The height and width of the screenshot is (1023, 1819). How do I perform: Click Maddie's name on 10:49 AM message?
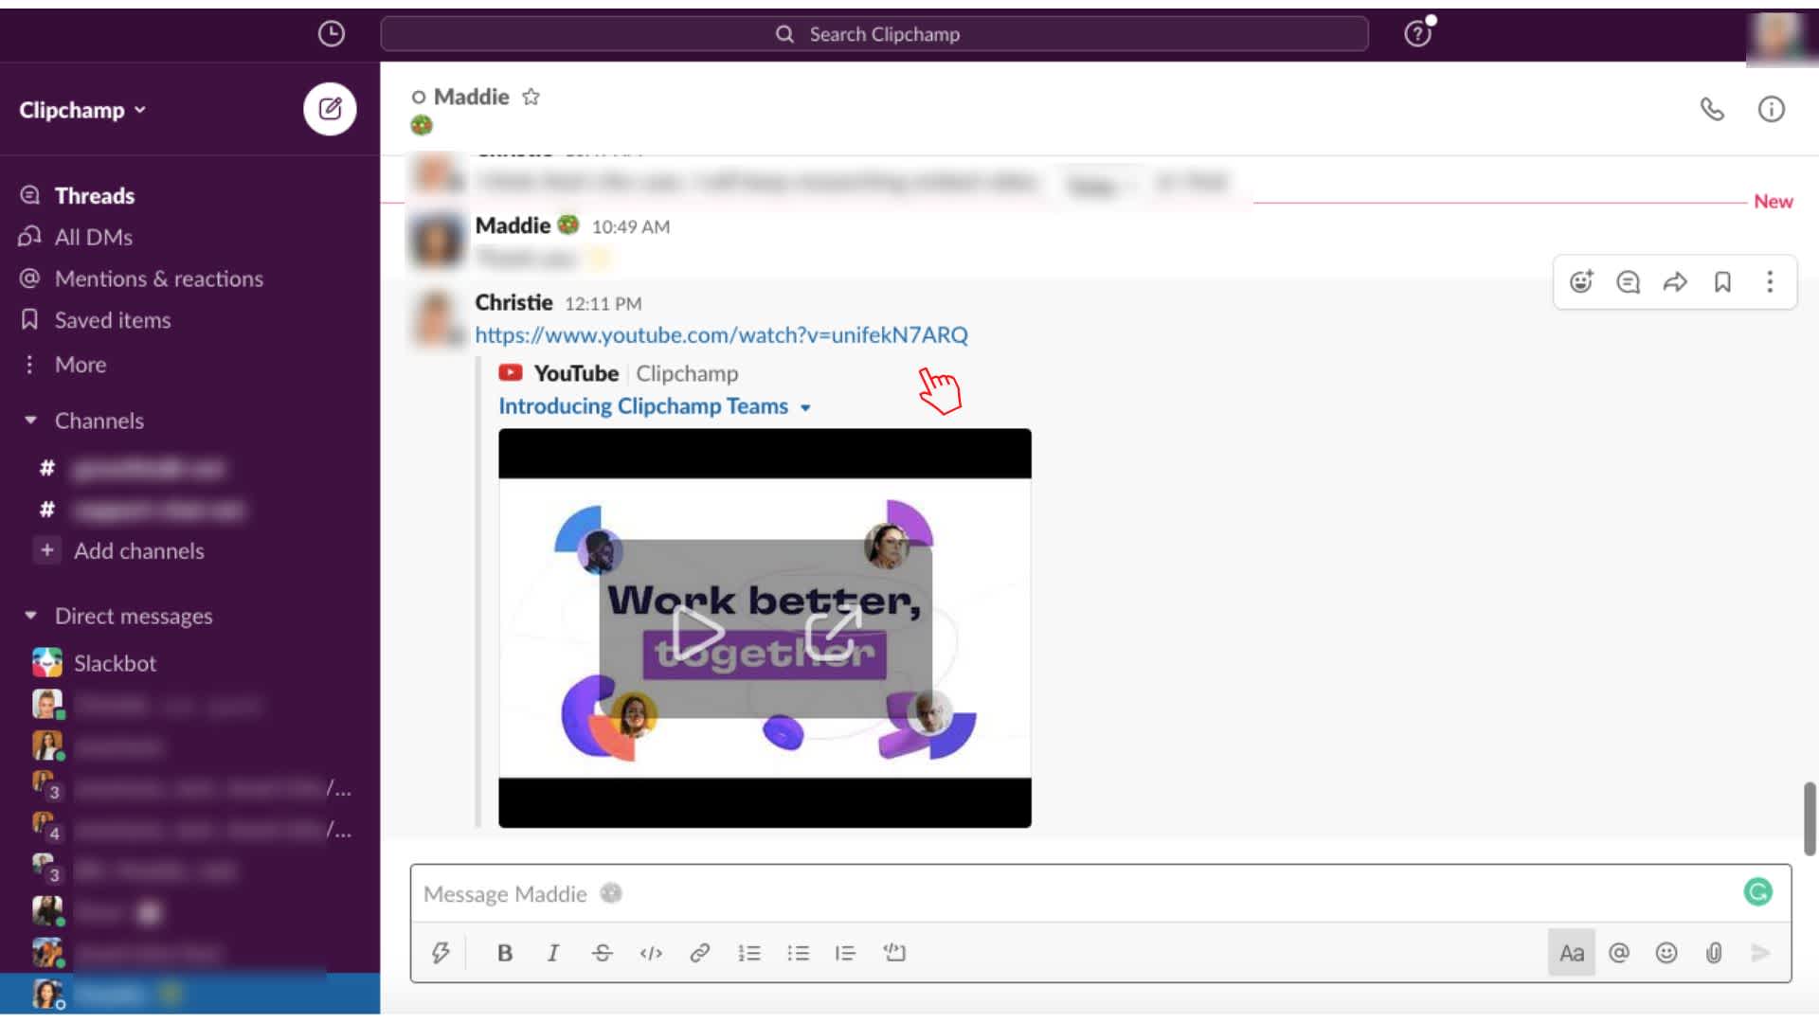[513, 225]
